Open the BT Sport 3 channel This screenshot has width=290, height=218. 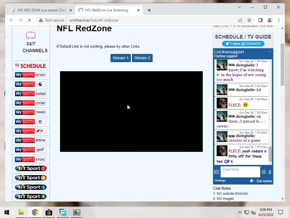point(31,187)
